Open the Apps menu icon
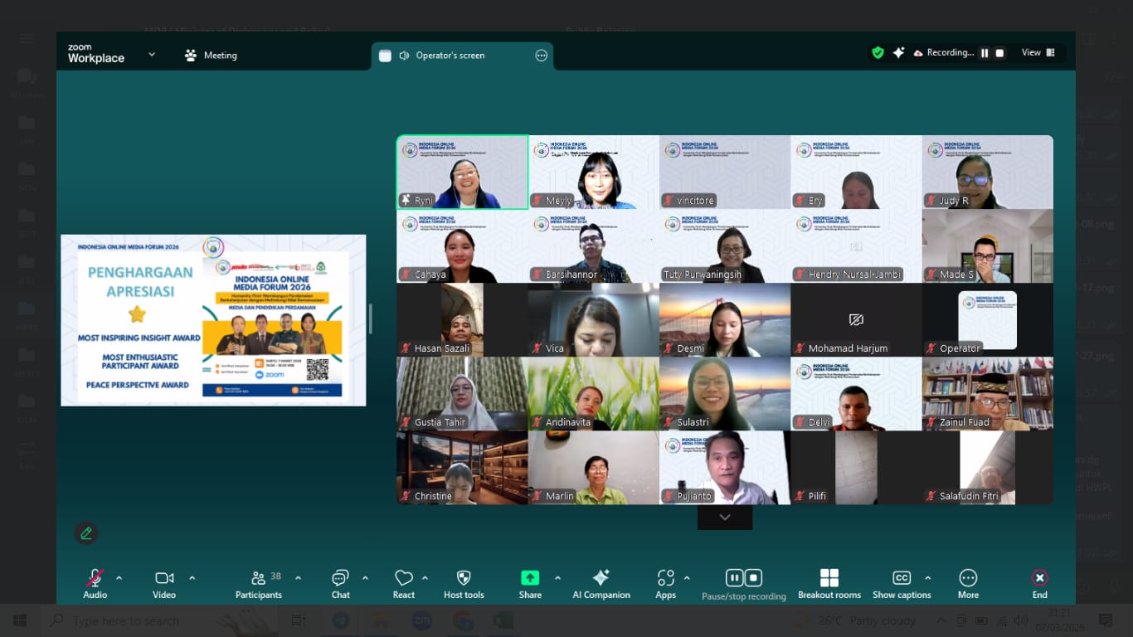This screenshot has width=1133, height=637. [665, 578]
